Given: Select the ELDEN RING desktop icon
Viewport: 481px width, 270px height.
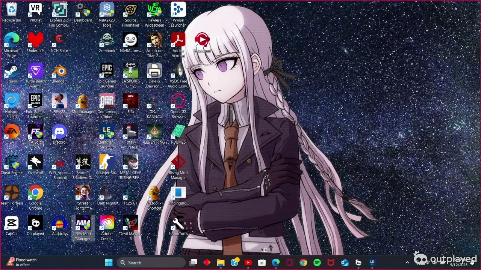Looking at the screenshot, I should click(154, 134).
